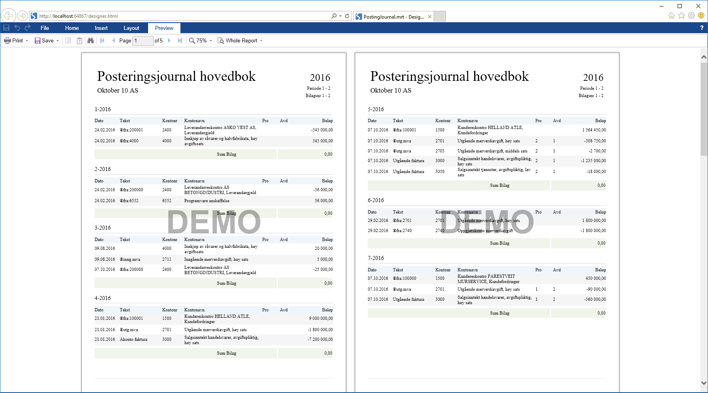Go to the first page
708x393 pixels.
pyautogui.click(x=102, y=40)
